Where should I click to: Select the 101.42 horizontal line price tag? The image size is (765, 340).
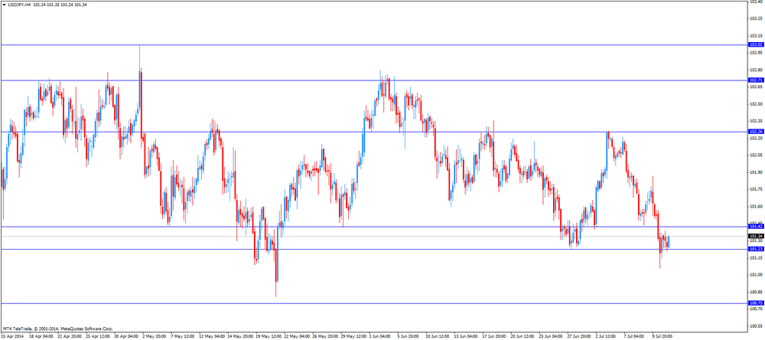(x=757, y=226)
